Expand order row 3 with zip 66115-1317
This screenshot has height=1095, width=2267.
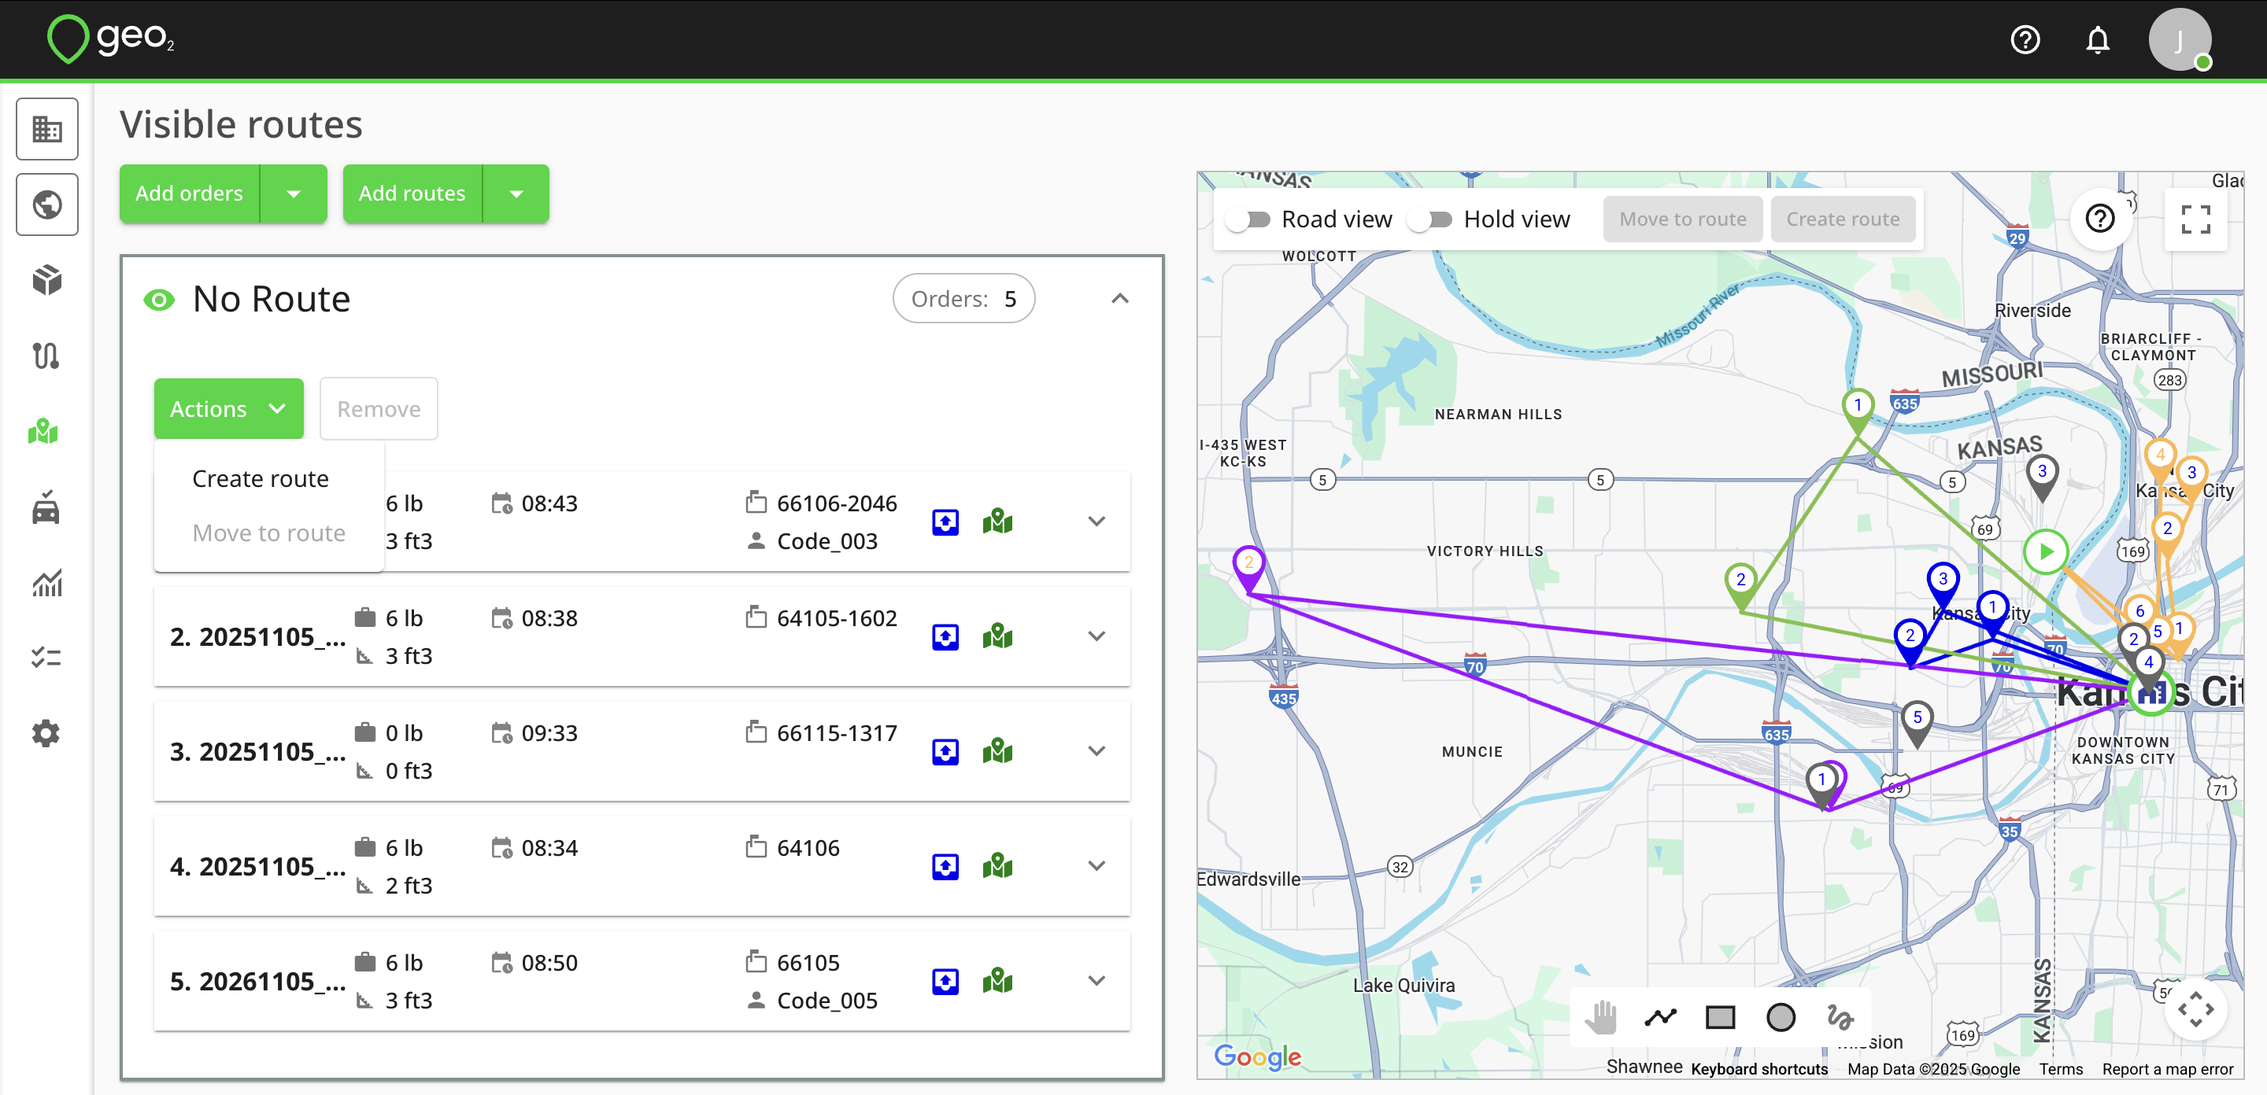[x=1097, y=751]
